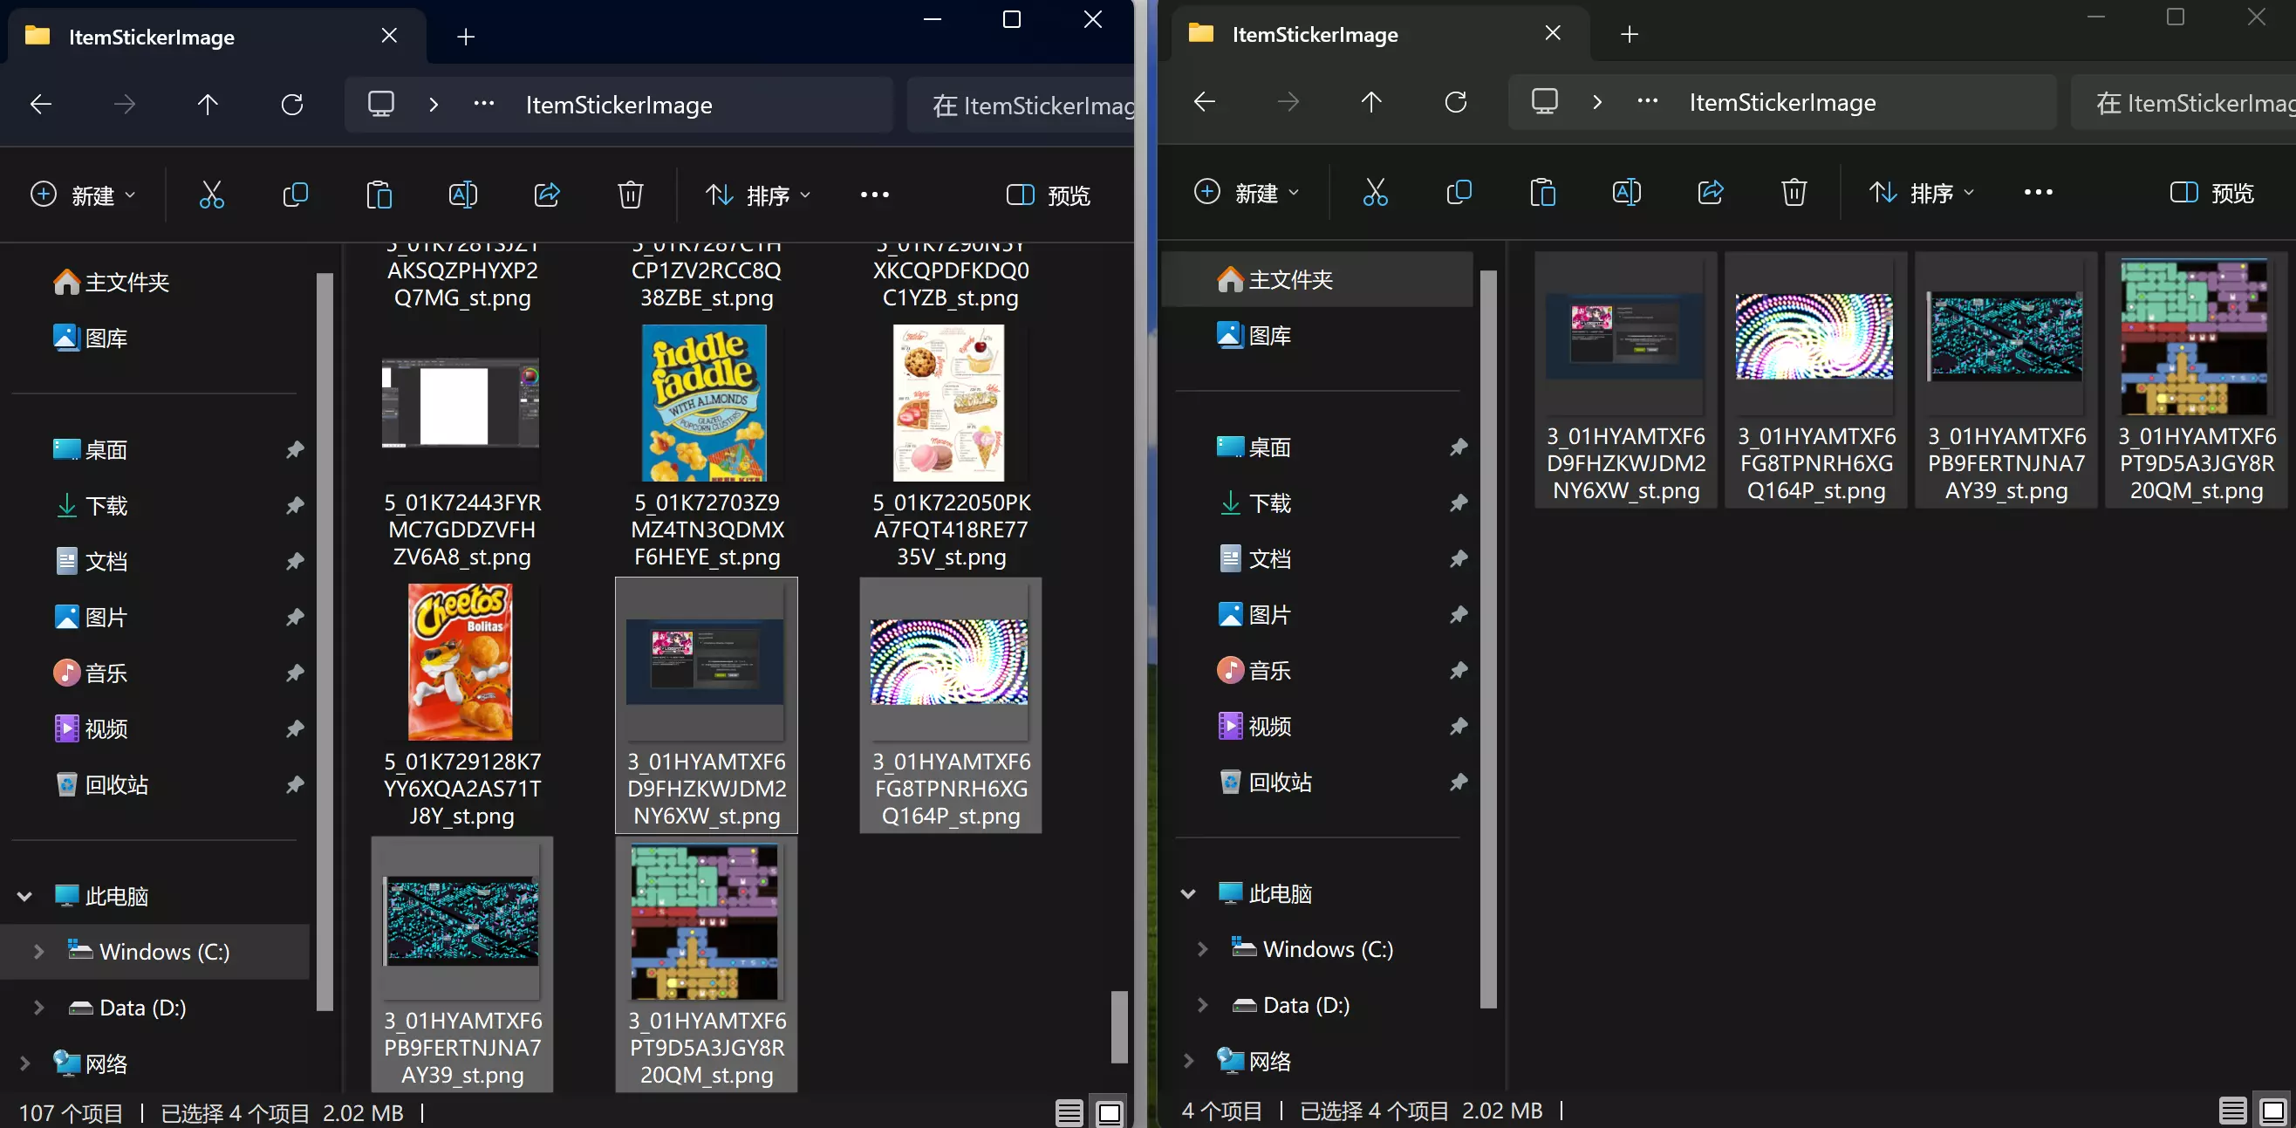Click the Paste clipboard icon in left window
Image resolution: width=2296 pixels, height=1128 pixels.
[x=379, y=195]
